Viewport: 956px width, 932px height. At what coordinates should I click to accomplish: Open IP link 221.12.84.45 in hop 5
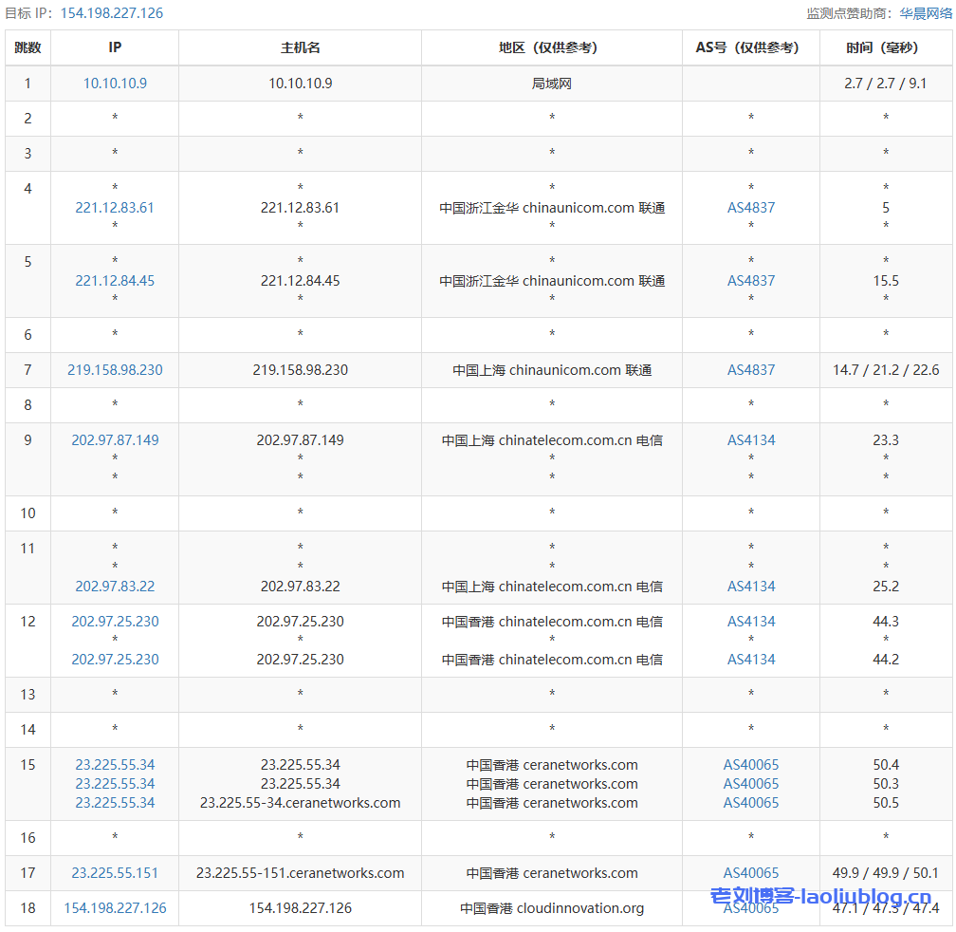click(x=115, y=281)
